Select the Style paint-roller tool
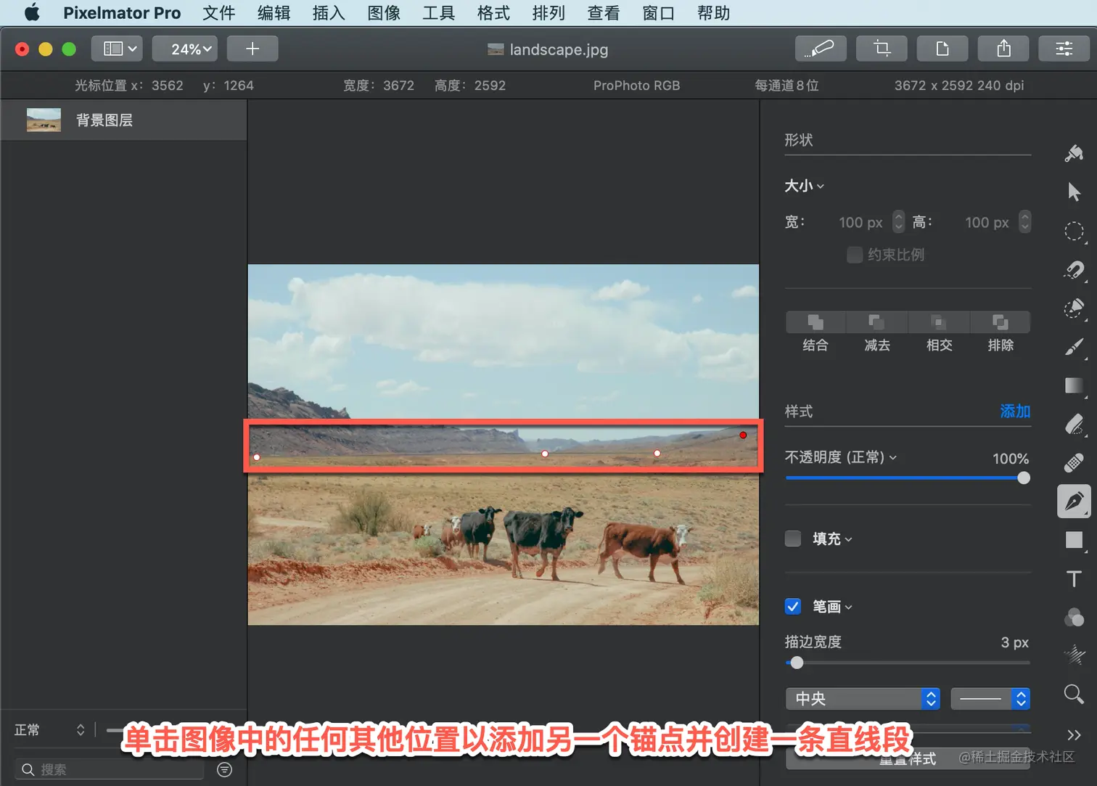The image size is (1097, 786). click(x=1074, y=153)
